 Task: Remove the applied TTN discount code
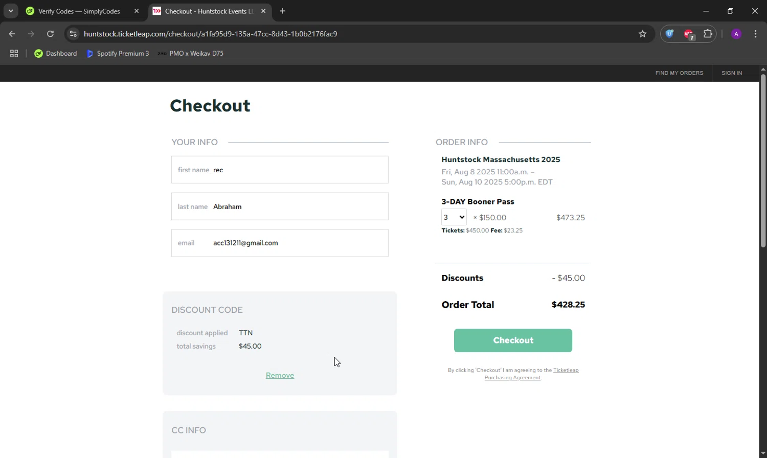tap(280, 375)
